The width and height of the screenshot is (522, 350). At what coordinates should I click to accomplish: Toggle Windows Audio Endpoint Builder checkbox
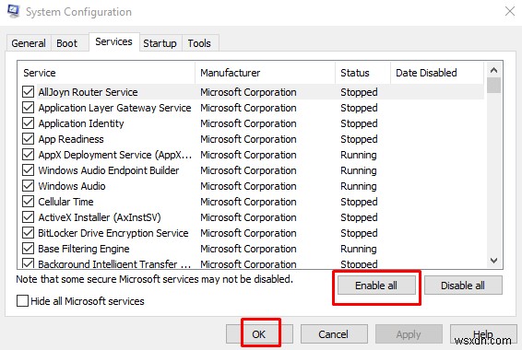pos(29,169)
